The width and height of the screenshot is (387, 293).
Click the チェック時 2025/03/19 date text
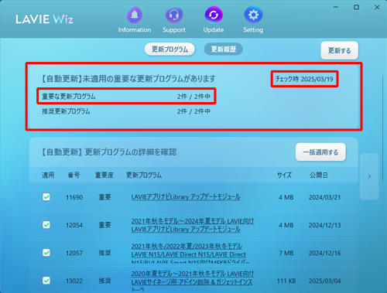click(304, 79)
